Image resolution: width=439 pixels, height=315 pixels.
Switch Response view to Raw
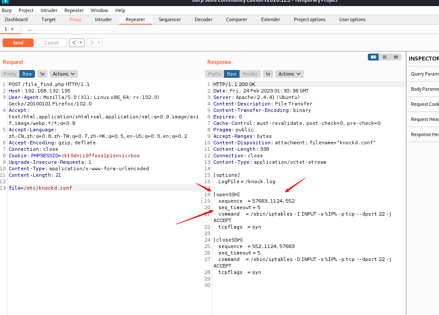tap(232, 74)
